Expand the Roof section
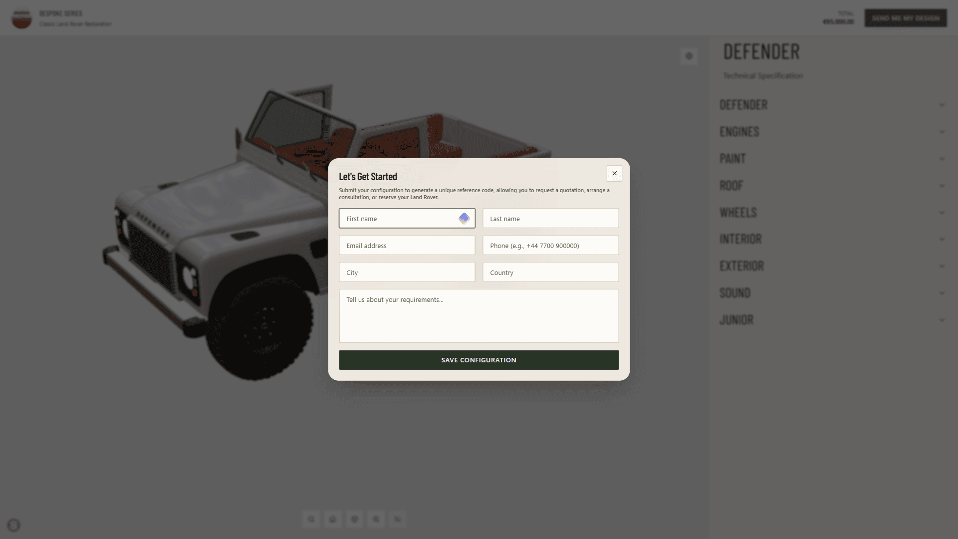958x539 pixels. click(832, 186)
